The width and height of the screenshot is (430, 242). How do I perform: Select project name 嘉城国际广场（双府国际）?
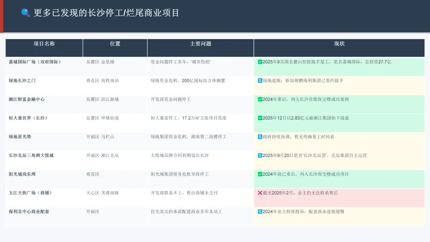(x=35, y=62)
